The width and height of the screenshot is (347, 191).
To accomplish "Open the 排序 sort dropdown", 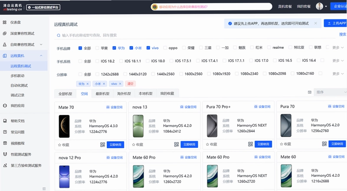I will click(331, 92).
